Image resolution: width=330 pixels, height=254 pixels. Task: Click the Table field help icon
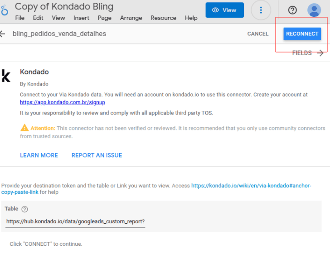point(24,209)
